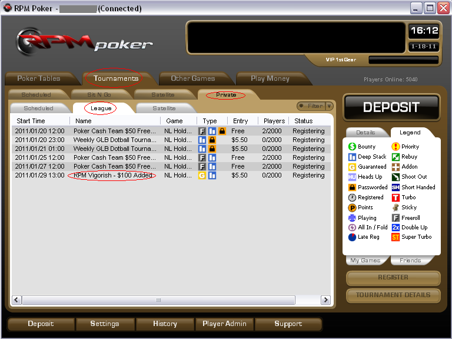Click the 16:12 clock display
The image size is (452, 339).
pyautogui.click(x=424, y=31)
